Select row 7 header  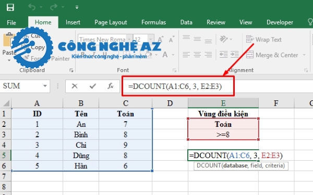[x=5, y=176]
